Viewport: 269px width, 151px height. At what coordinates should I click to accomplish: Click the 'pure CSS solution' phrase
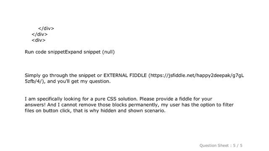(x=116, y=99)
